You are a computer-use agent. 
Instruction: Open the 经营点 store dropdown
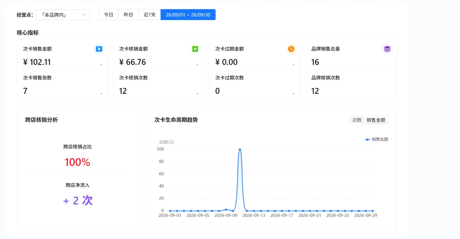coord(63,15)
